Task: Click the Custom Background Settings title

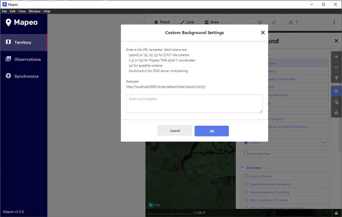Action: (x=194, y=33)
